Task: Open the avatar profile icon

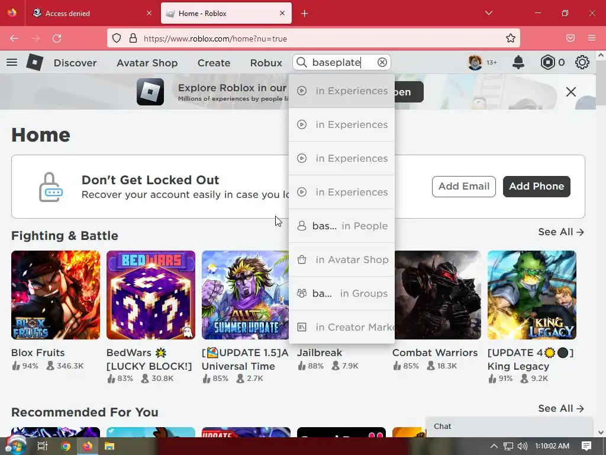Action: 475,62
